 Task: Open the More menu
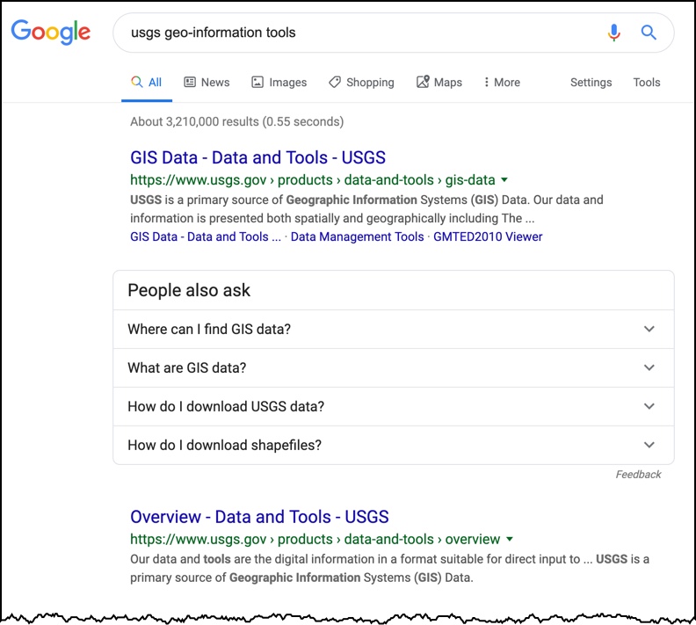coord(502,82)
